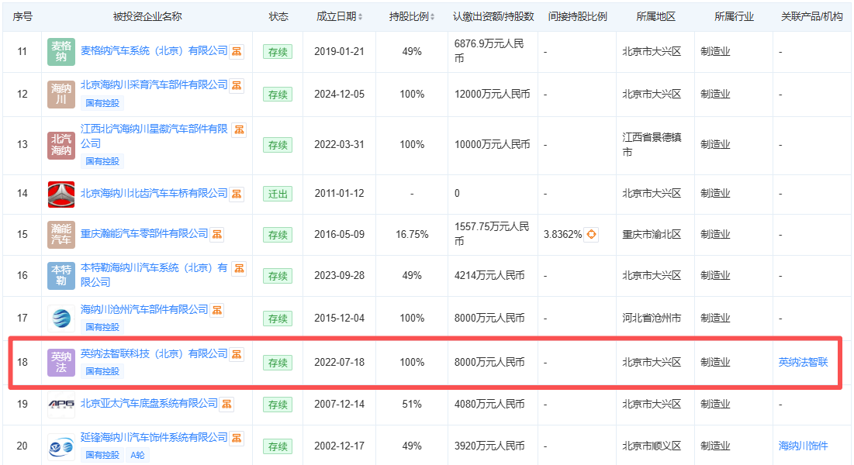Click the 关联产品/机构 column header
Image resolution: width=854 pixels, height=465 pixels.
811,17
